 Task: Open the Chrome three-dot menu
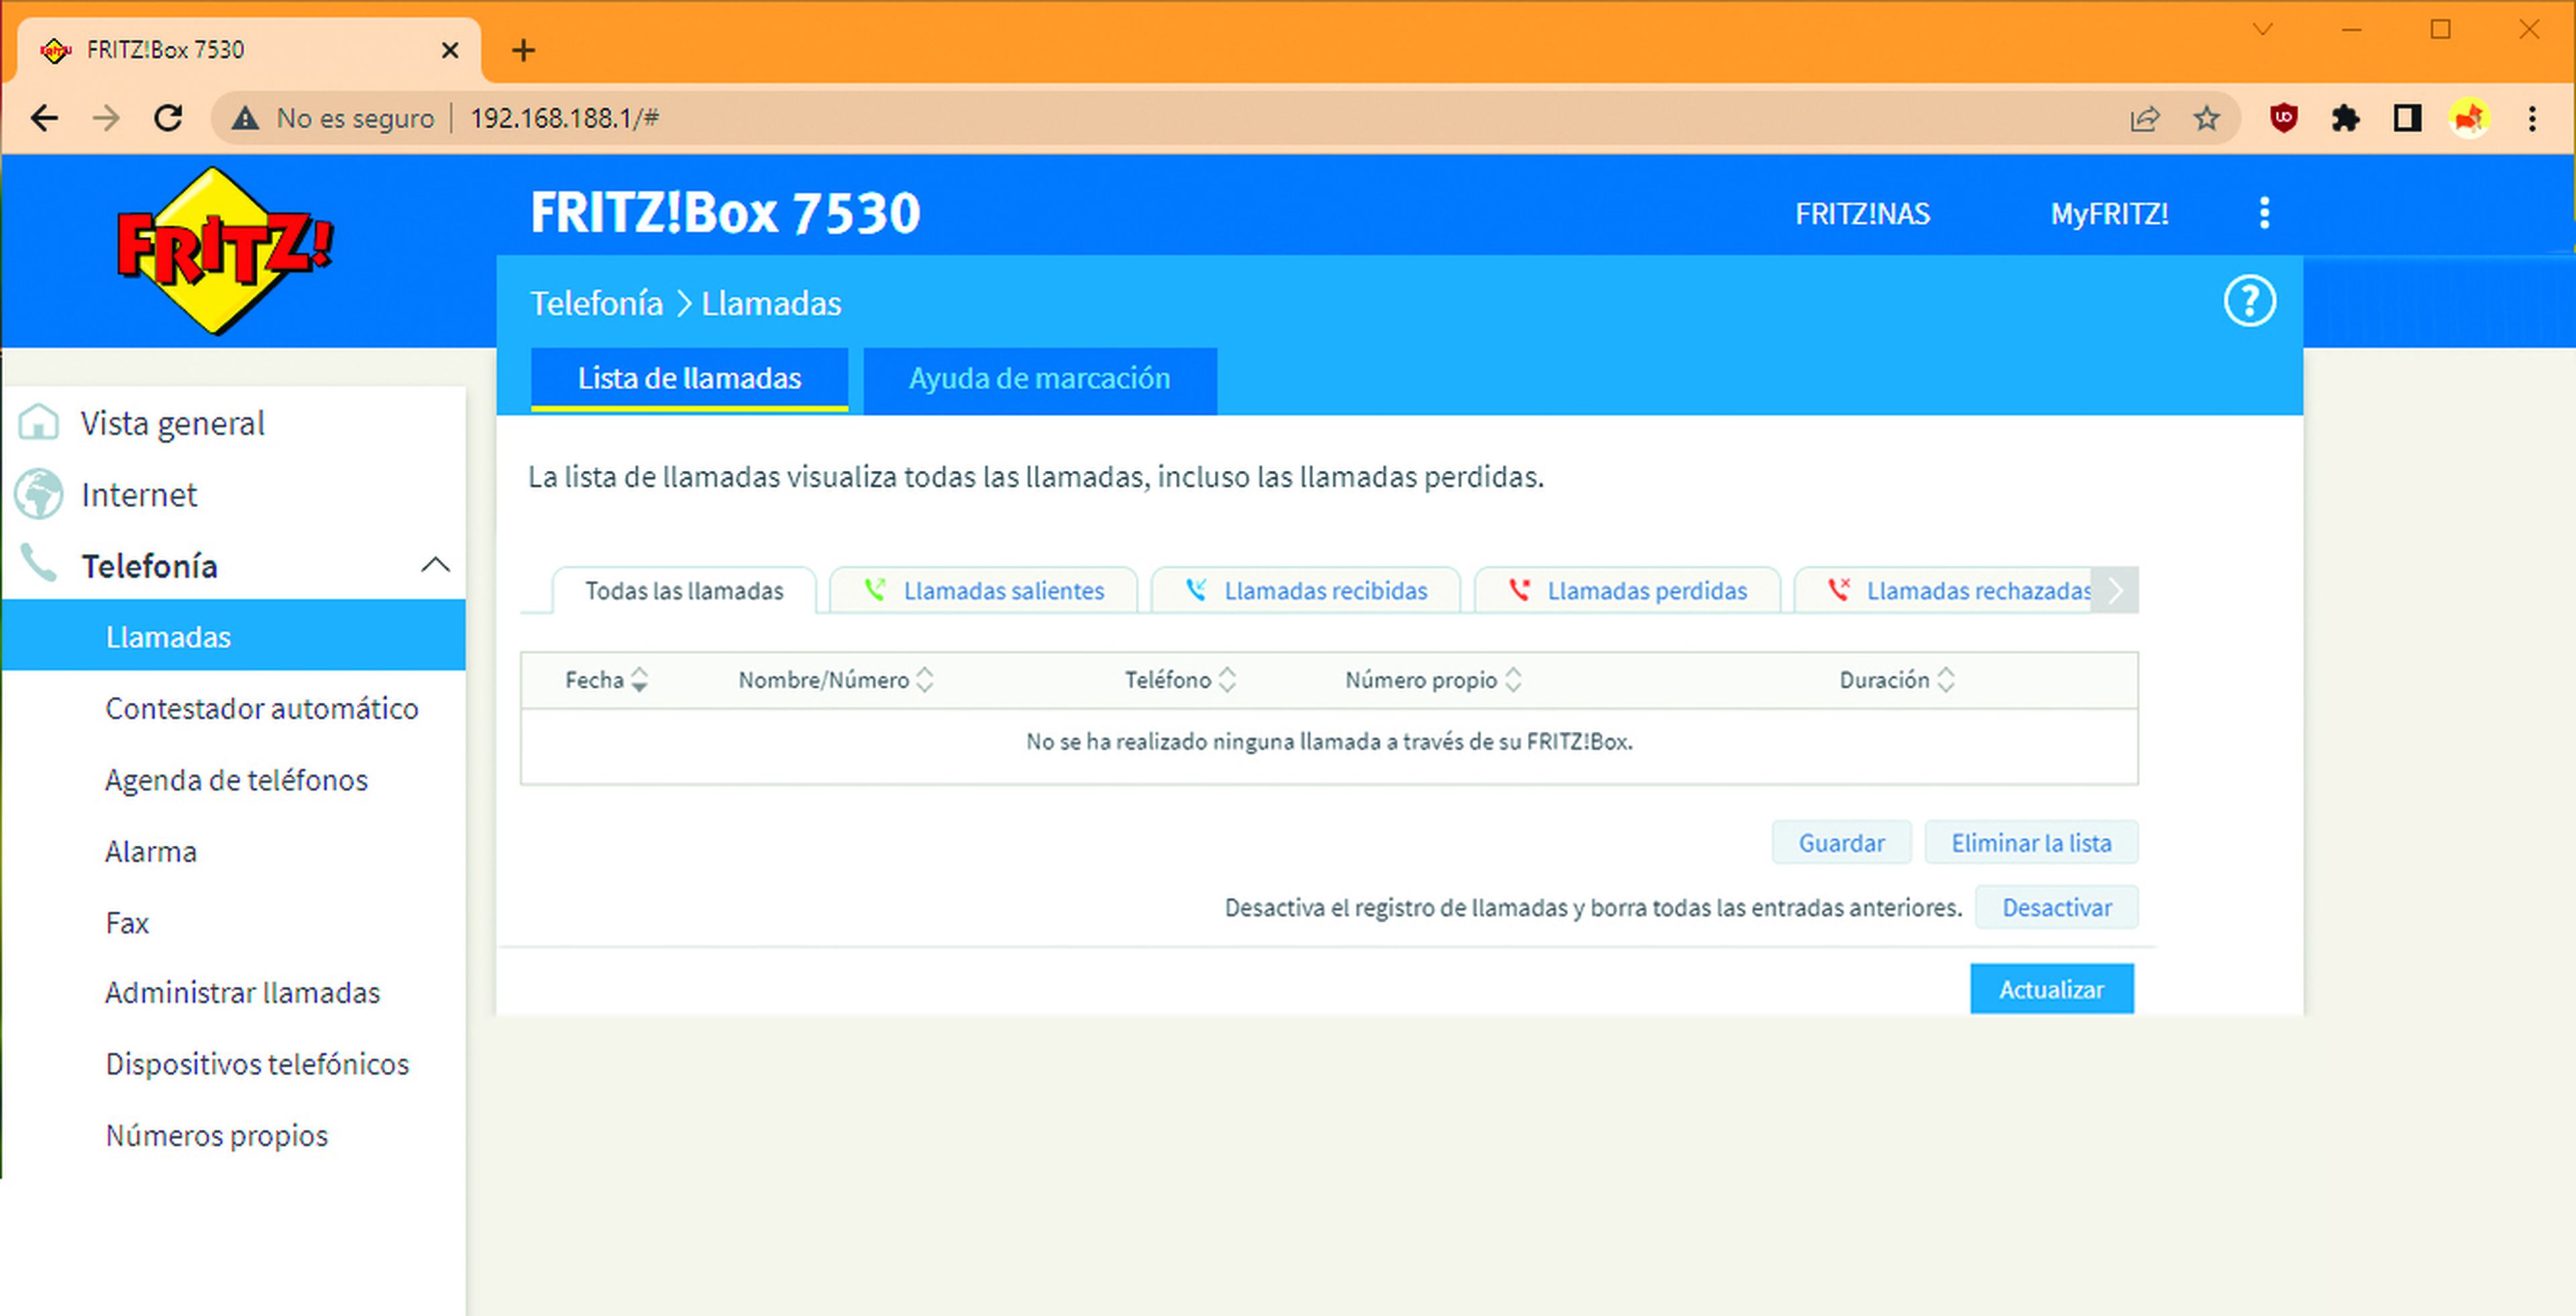point(2532,118)
